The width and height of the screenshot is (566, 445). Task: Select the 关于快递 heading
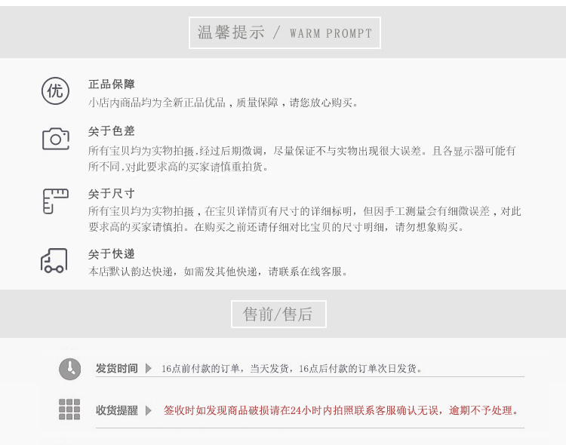pos(111,254)
